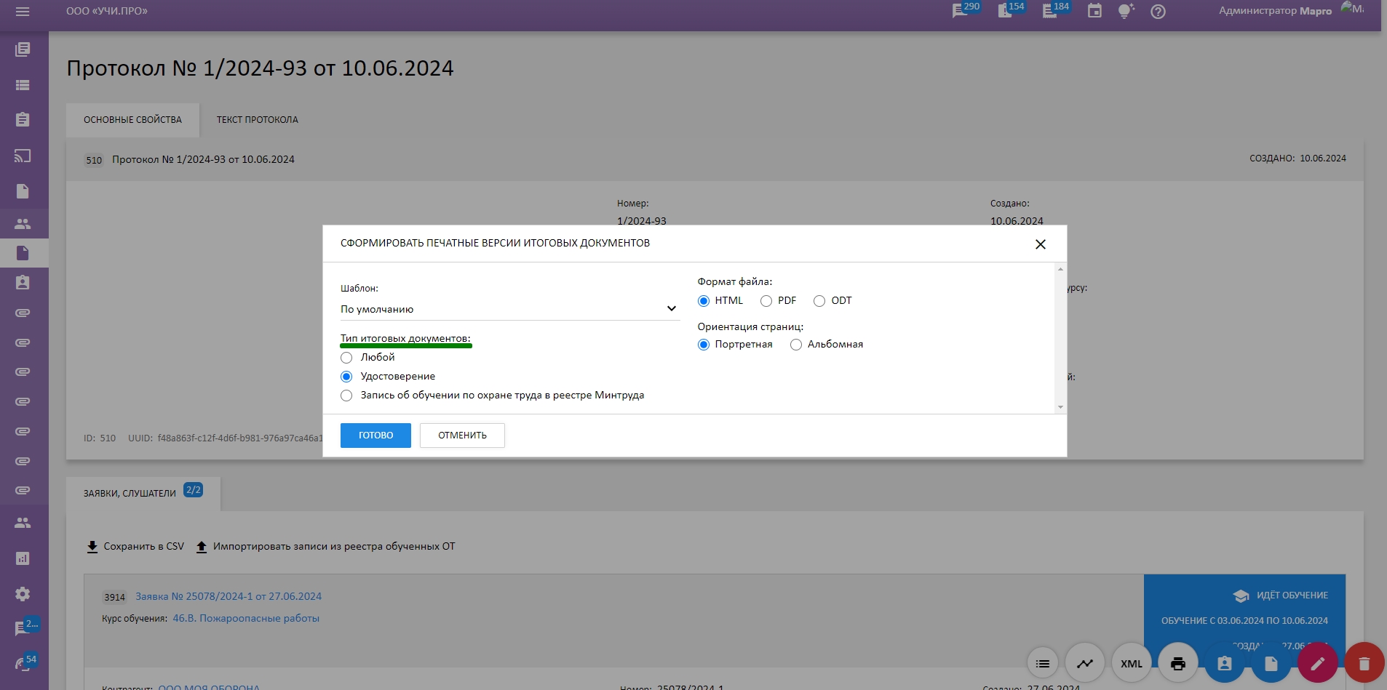The width and height of the screenshot is (1387, 690).
Task: Click the floating trend chart button
Action: (1085, 663)
